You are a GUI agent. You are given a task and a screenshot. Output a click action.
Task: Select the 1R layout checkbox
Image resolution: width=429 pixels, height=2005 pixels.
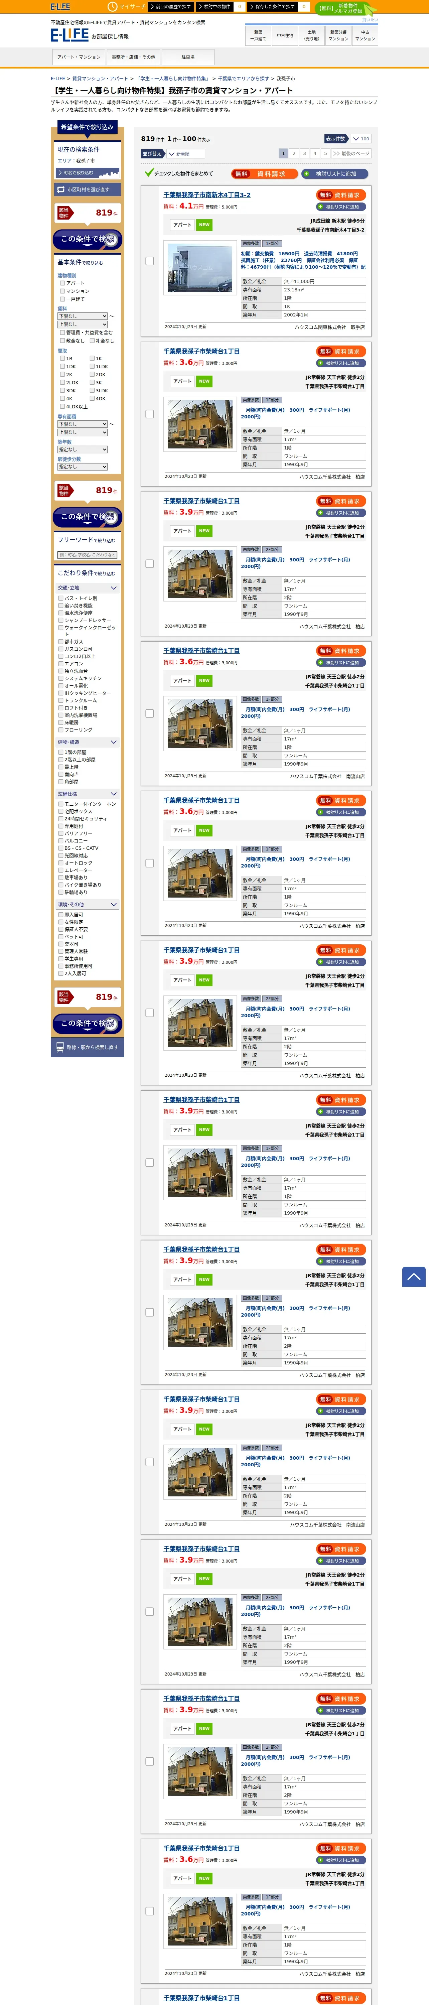point(62,358)
